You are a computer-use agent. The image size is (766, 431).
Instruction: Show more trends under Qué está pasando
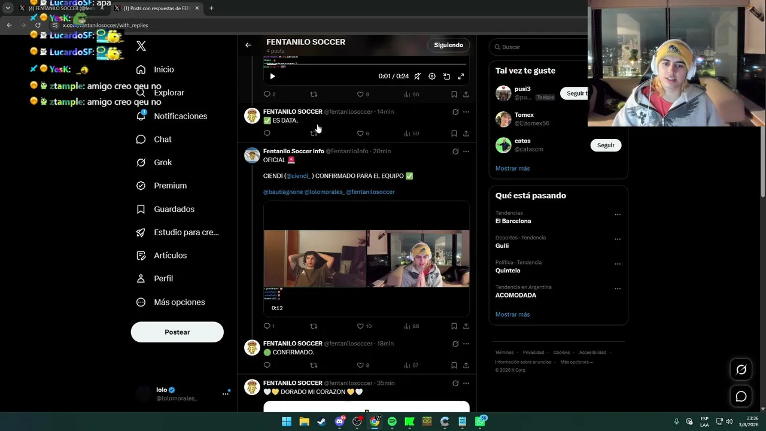point(512,315)
